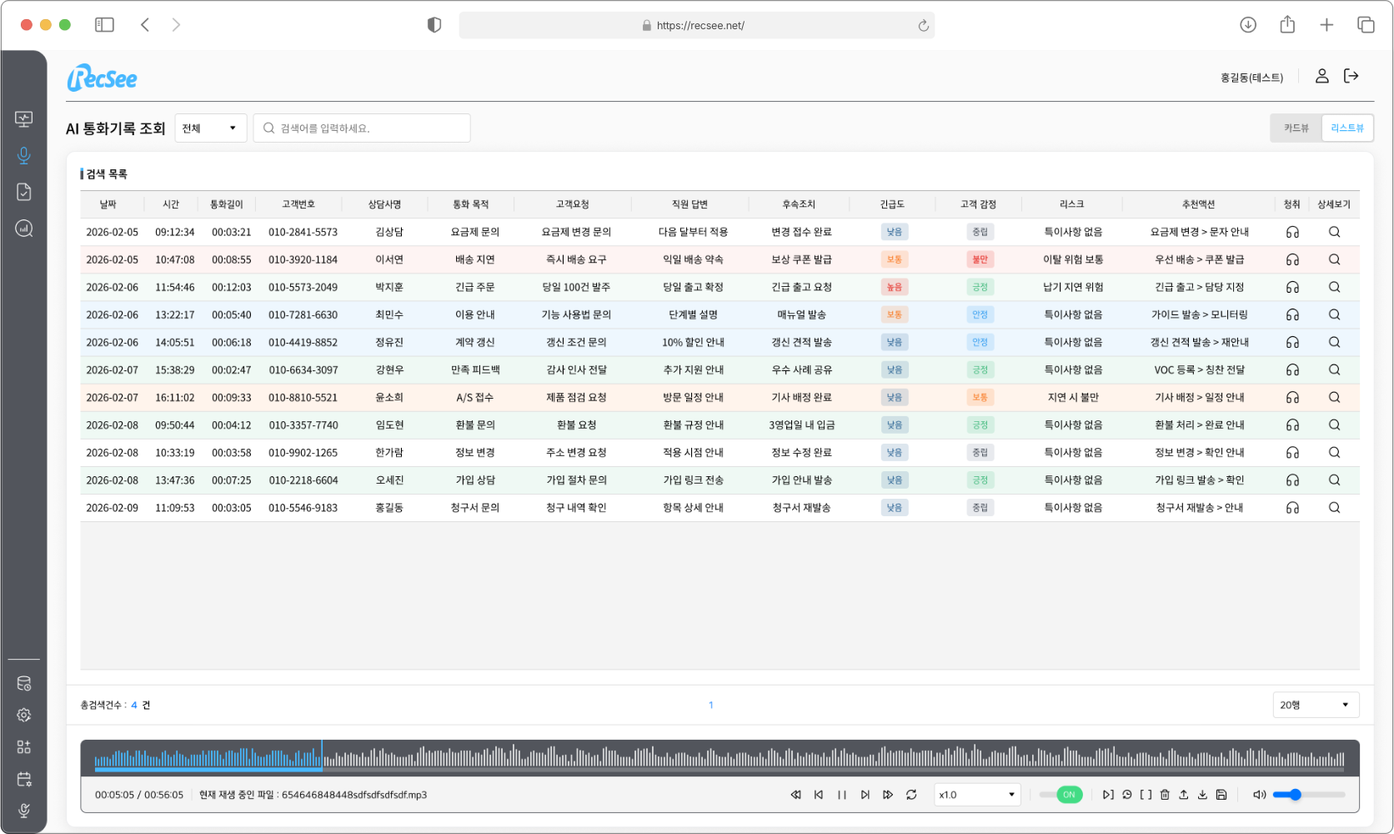The height and width of the screenshot is (834, 1394).
Task: Click the loop/refresh icon in player
Action: (x=911, y=795)
